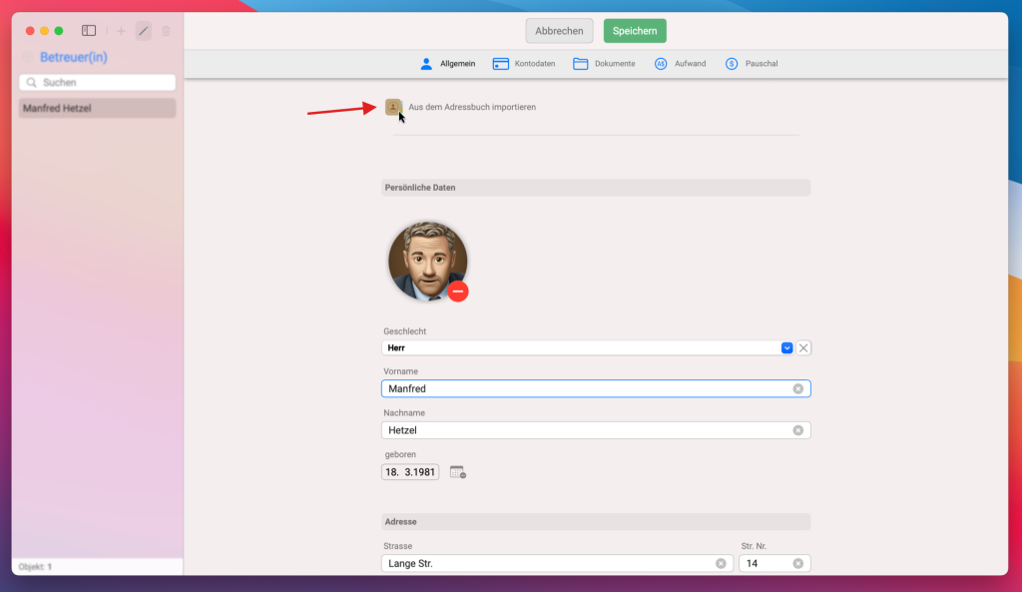The height and width of the screenshot is (592, 1022).
Task: Click the Suchen search field
Action: (x=97, y=82)
